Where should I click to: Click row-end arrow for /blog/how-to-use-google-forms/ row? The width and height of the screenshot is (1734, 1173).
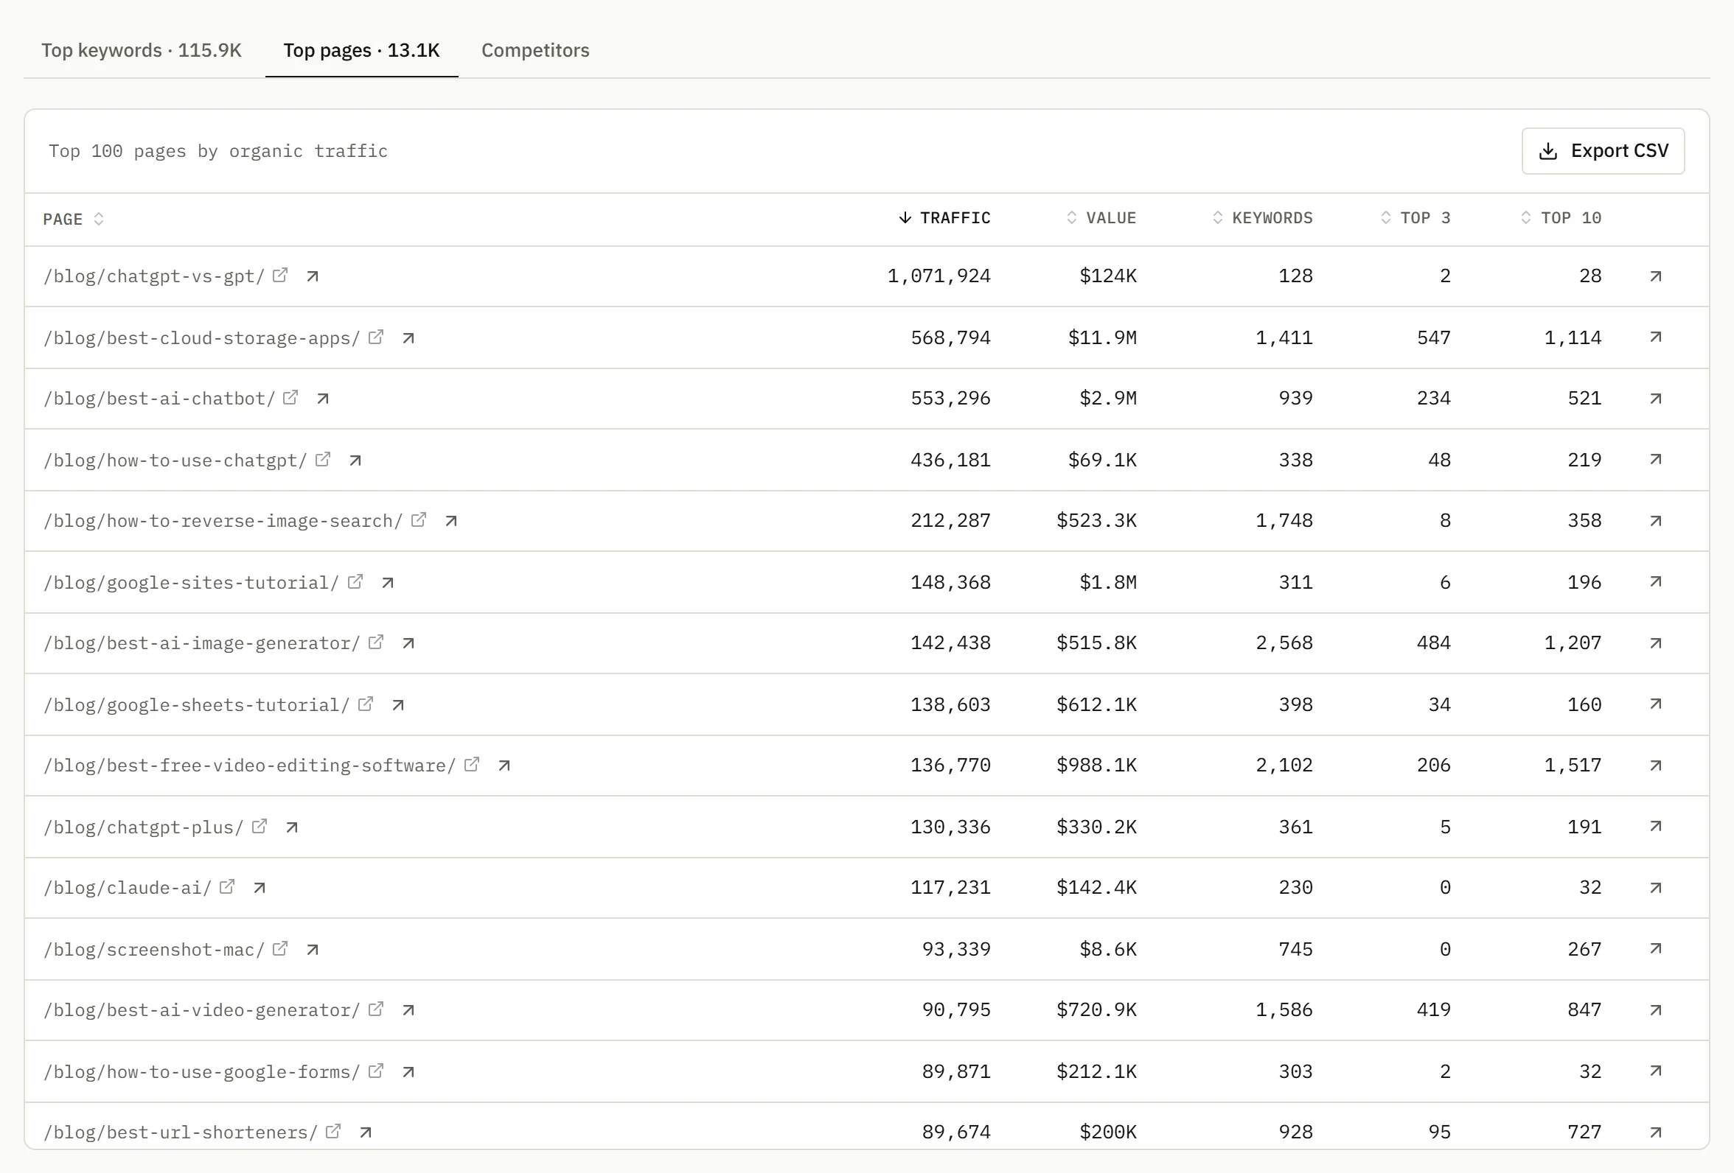[x=1656, y=1071]
